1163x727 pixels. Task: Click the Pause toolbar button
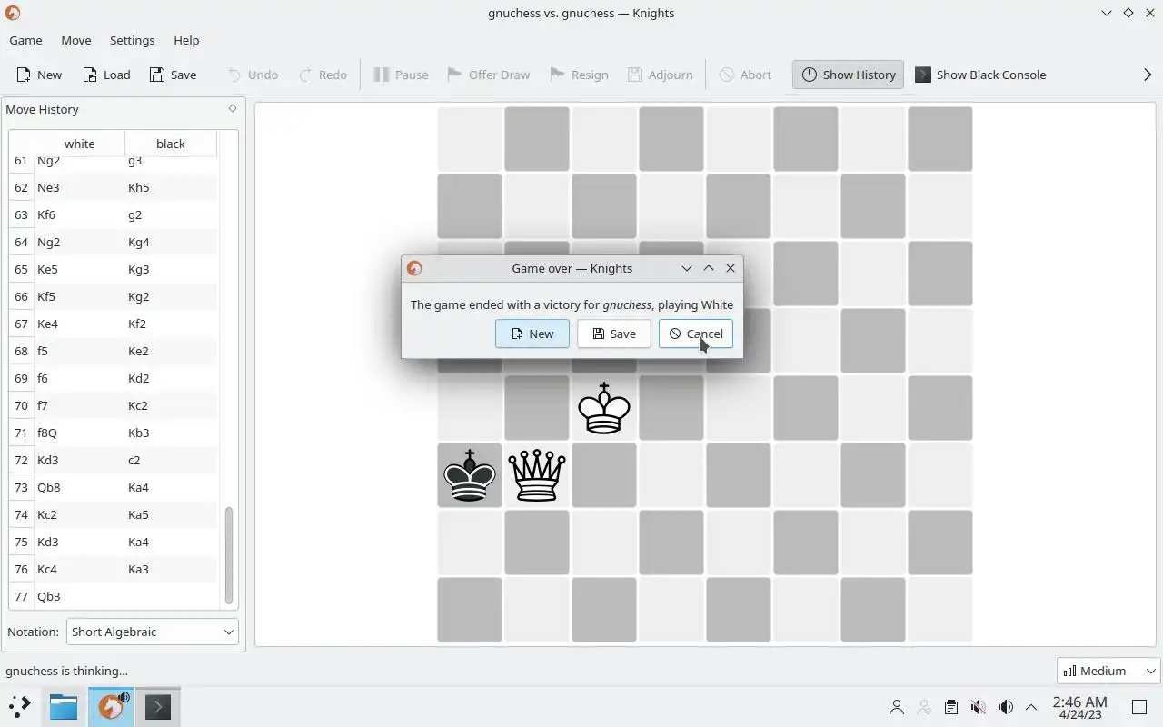[x=401, y=75]
